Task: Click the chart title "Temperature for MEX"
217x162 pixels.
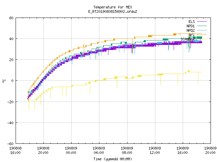Action: pyautogui.click(x=113, y=7)
